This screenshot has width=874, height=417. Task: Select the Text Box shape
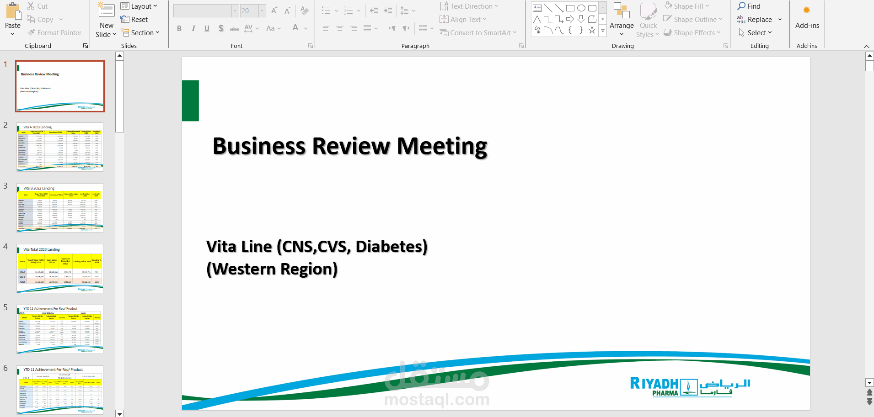click(537, 8)
